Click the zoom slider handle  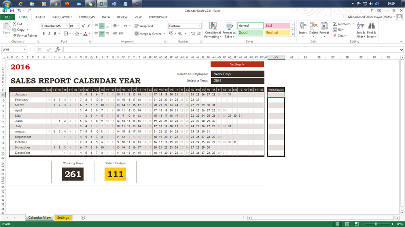(x=376, y=224)
